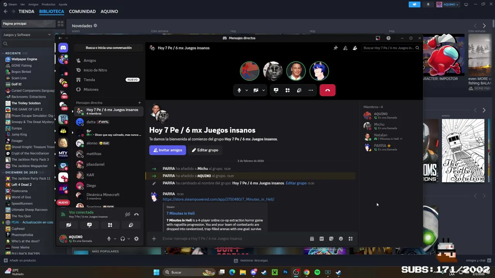Hide the member list with members icon
Viewport: 495px width, 278px height.
click(355, 48)
